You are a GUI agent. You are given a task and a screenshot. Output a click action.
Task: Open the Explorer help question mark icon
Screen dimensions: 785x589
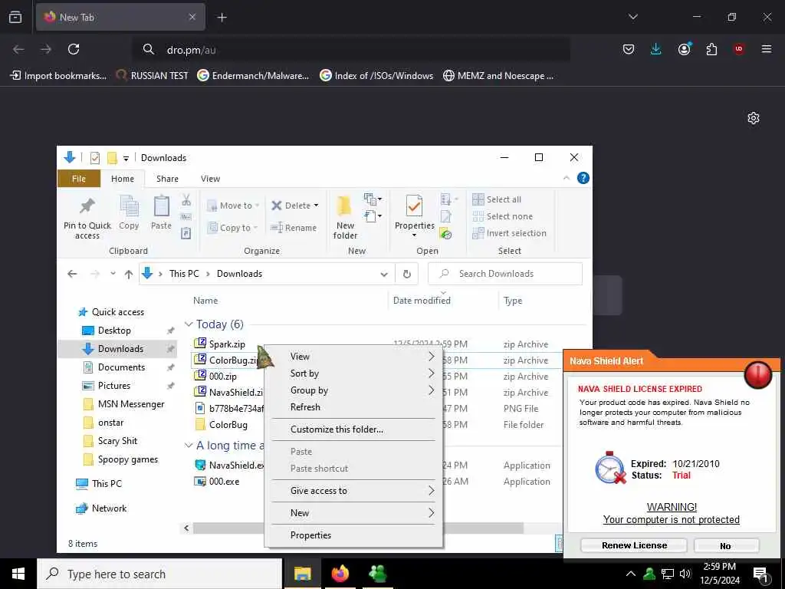[x=583, y=178]
